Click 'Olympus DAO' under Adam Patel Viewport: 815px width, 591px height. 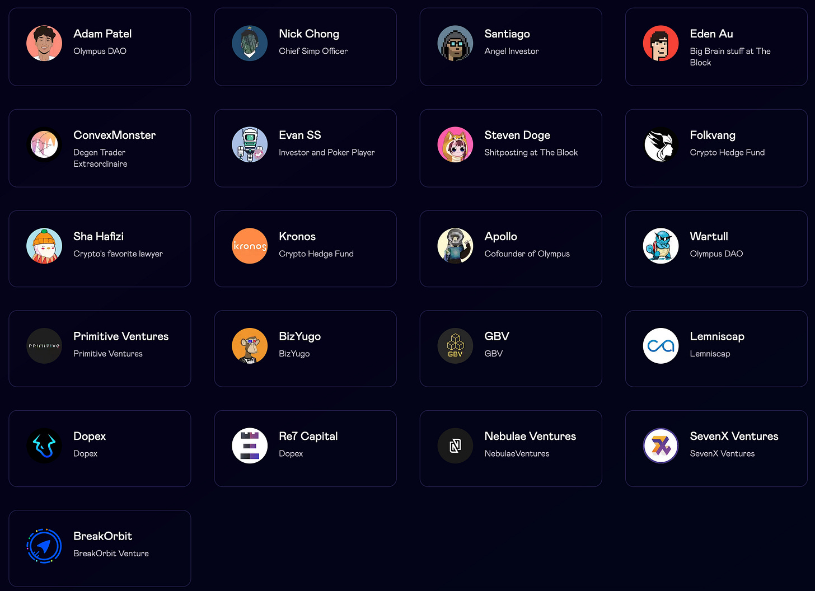tap(100, 51)
